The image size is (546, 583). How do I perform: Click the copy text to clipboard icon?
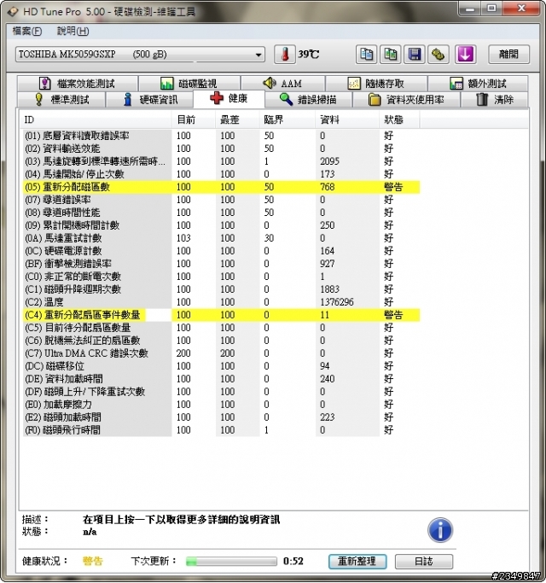[367, 55]
